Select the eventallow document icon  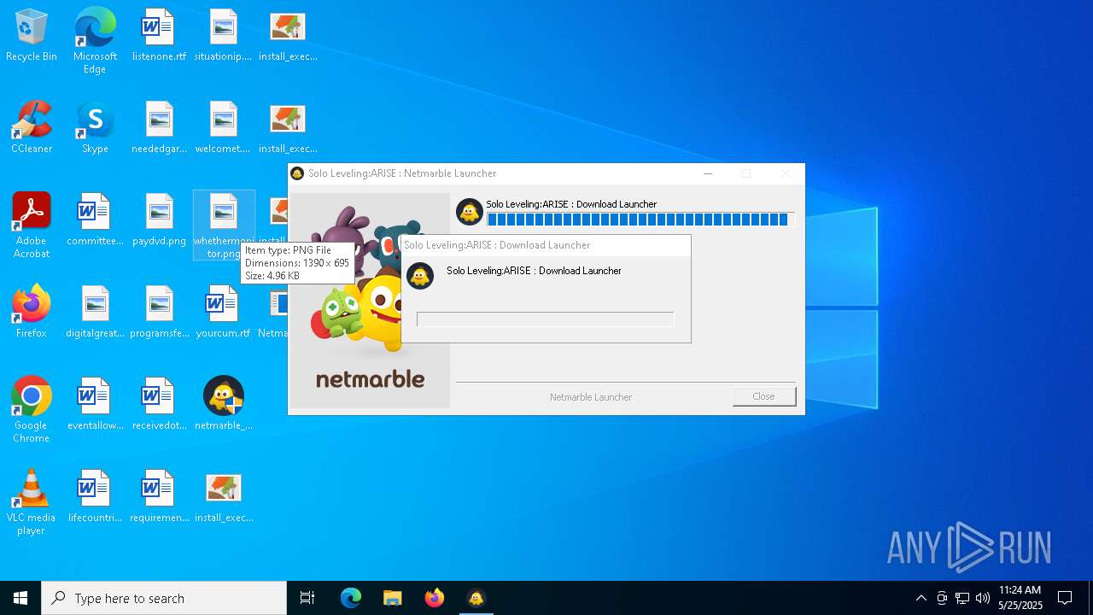(95, 405)
